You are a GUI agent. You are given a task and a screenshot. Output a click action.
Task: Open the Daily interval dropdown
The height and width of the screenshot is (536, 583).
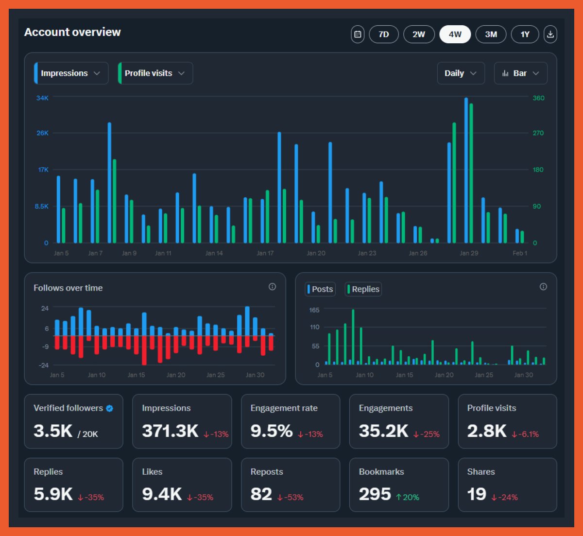click(460, 73)
